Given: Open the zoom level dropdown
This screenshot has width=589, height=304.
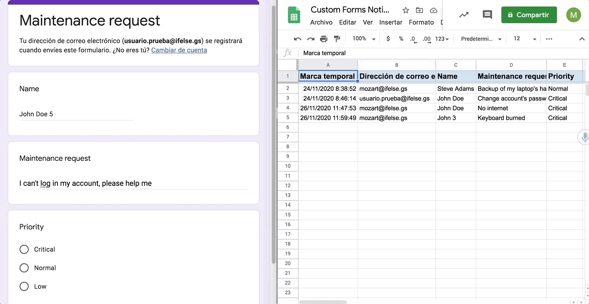Looking at the screenshot, I should coord(364,39).
